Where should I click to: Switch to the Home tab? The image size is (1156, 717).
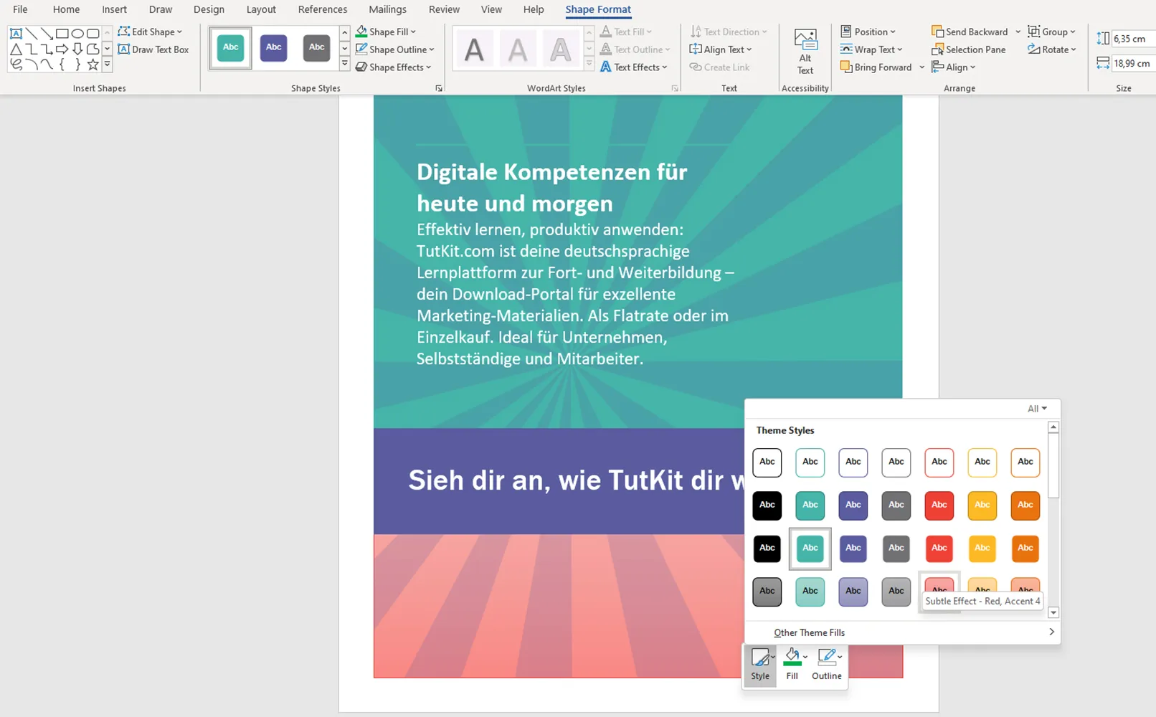66,9
